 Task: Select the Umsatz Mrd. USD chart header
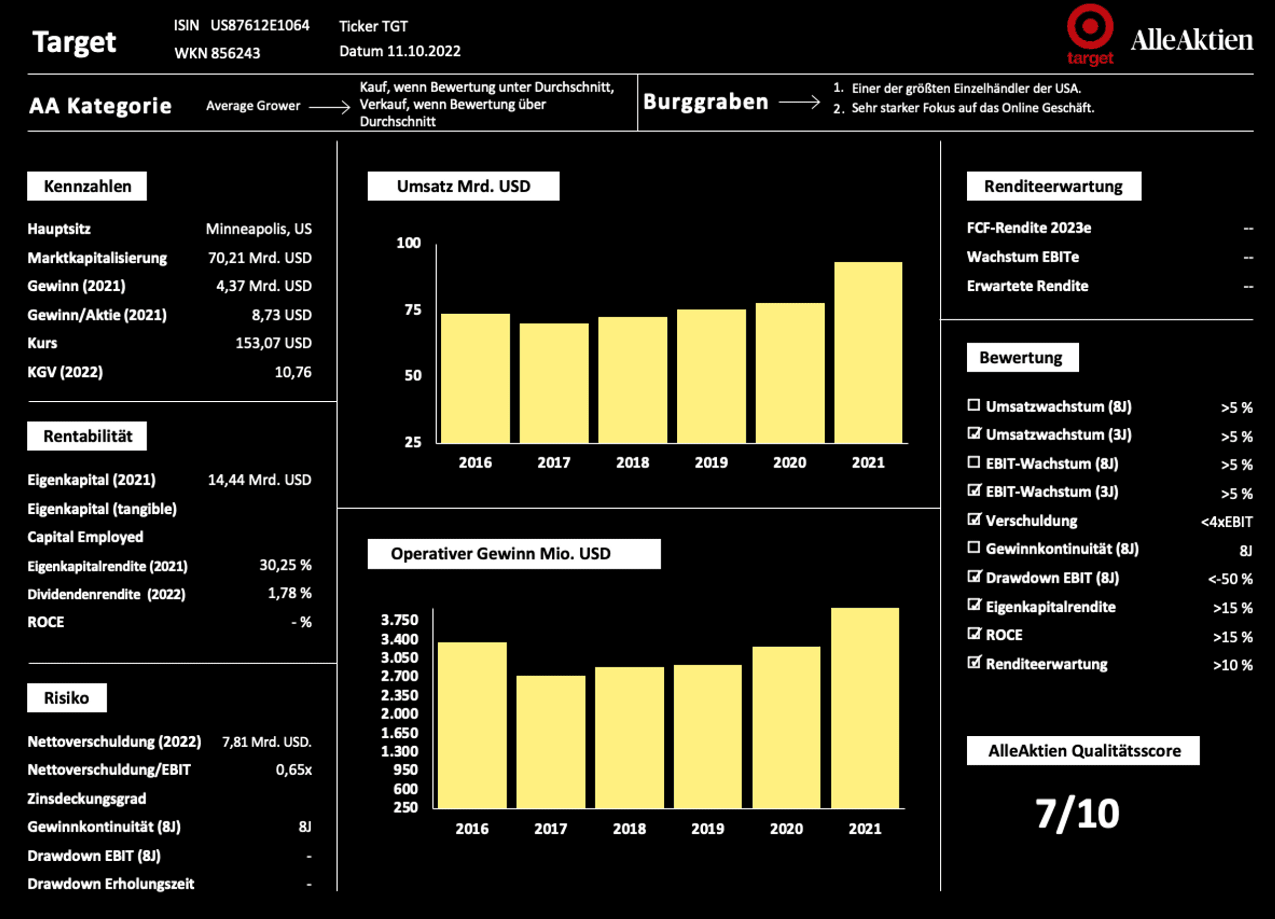[x=463, y=186]
